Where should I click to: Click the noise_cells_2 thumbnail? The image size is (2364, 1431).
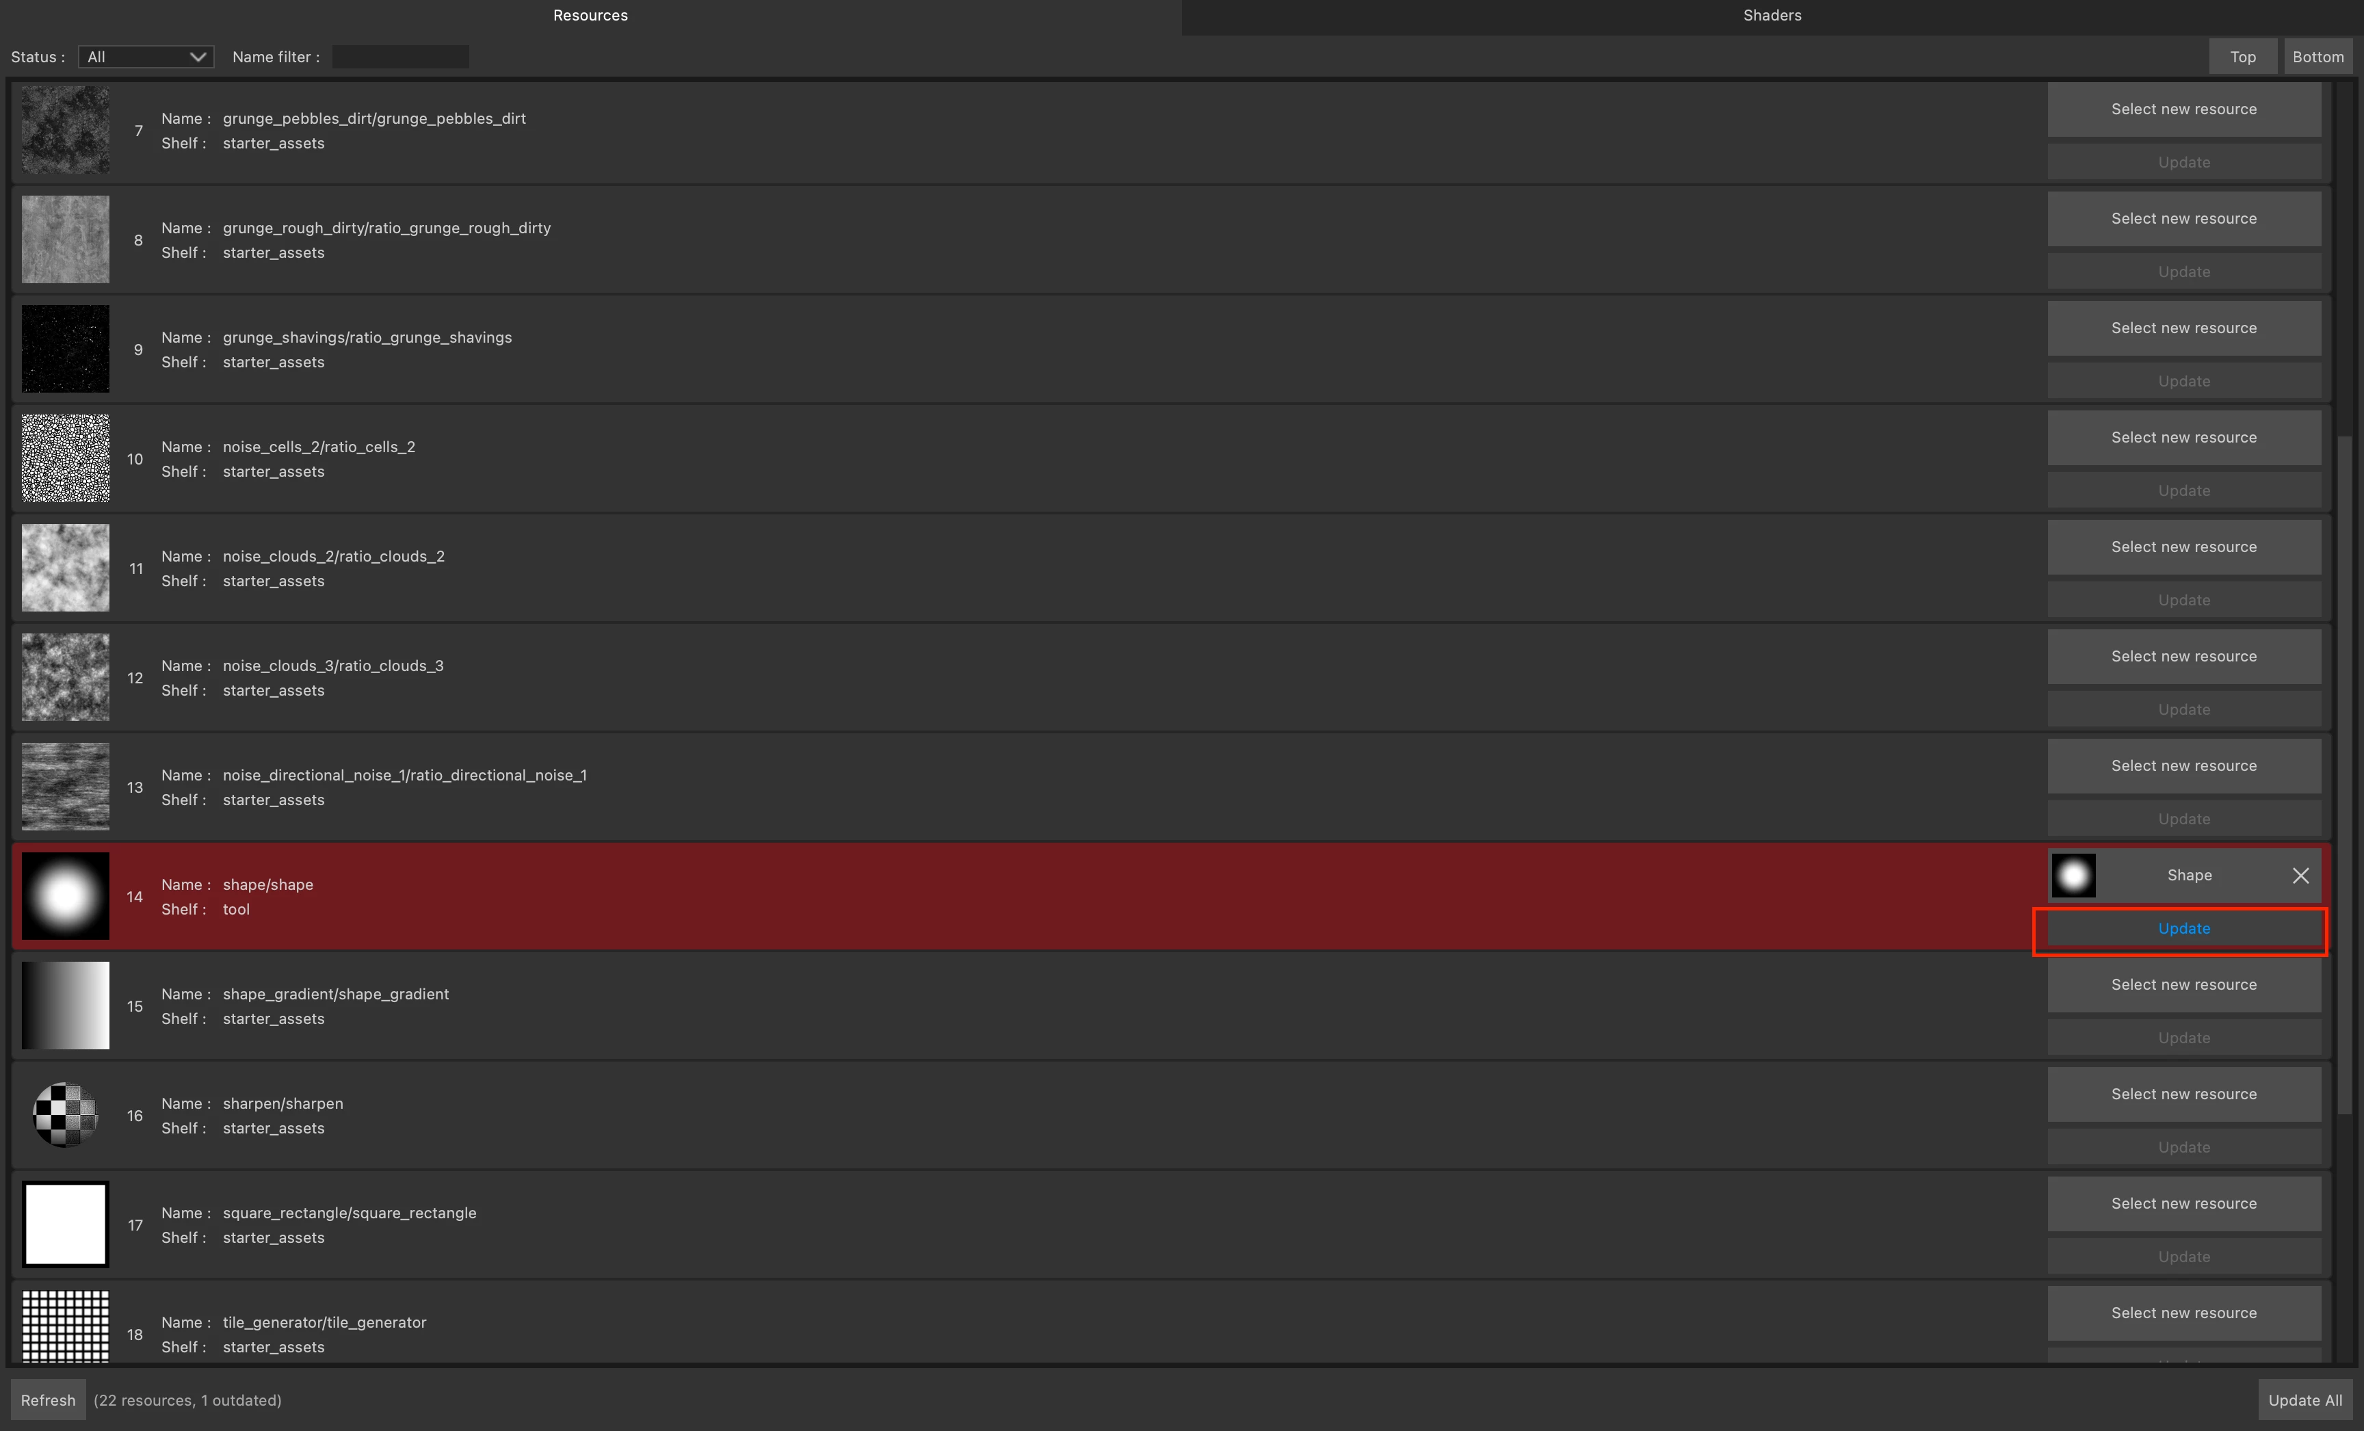(65, 458)
